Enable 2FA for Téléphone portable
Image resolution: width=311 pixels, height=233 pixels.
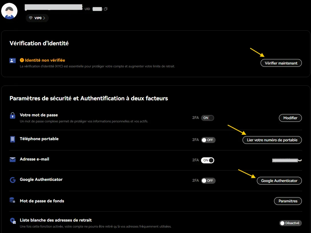point(208,140)
